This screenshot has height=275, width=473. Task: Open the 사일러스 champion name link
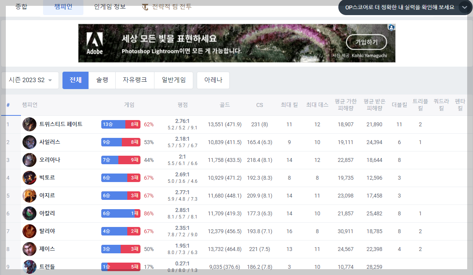[x=50, y=142]
